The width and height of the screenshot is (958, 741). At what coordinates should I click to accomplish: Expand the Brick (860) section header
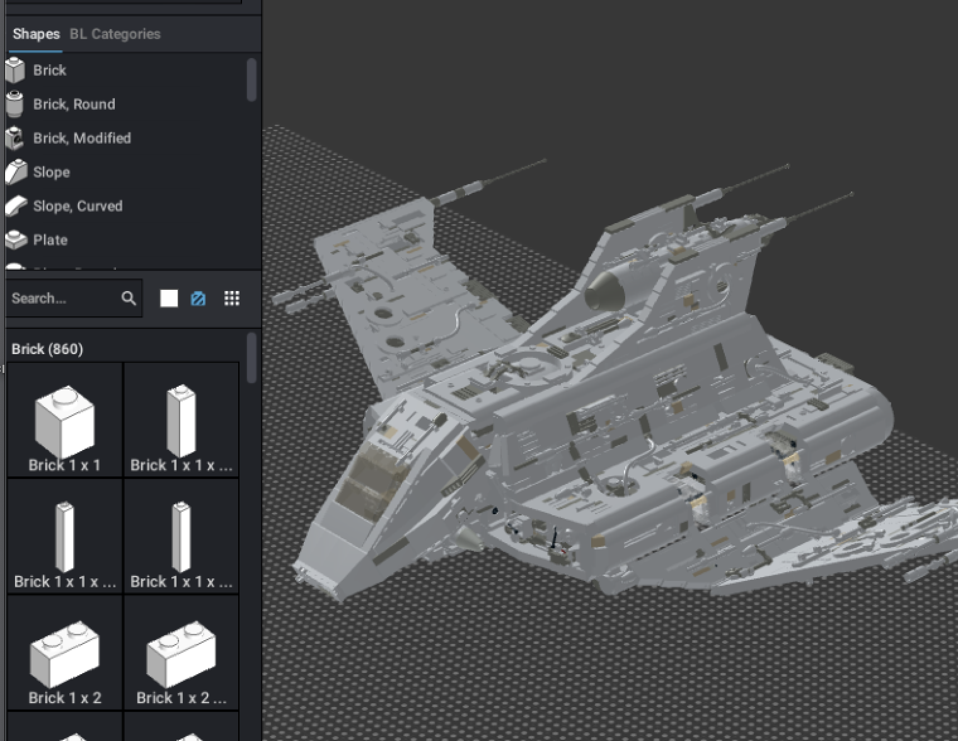click(49, 348)
